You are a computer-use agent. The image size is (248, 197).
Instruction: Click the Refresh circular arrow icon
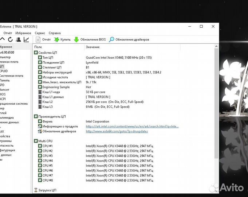pos(10,39)
